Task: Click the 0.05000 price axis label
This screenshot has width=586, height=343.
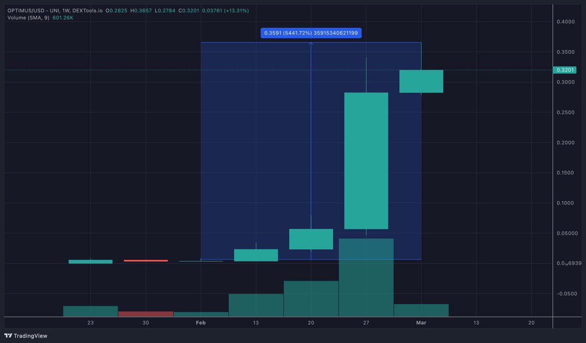Action: click(x=566, y=233)
